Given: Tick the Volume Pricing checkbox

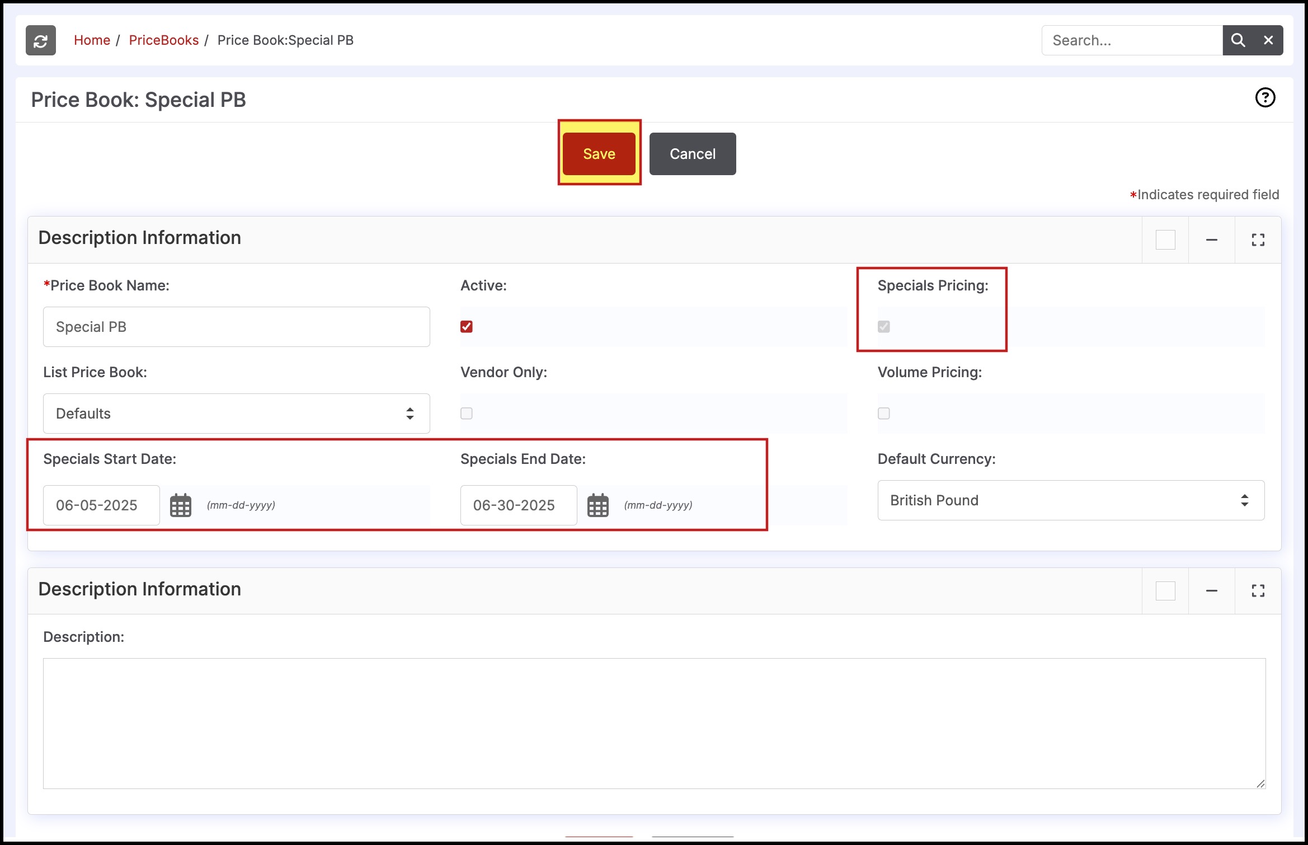Looking at the screenshot, I should pyautogui.click(x=883, y=414).
